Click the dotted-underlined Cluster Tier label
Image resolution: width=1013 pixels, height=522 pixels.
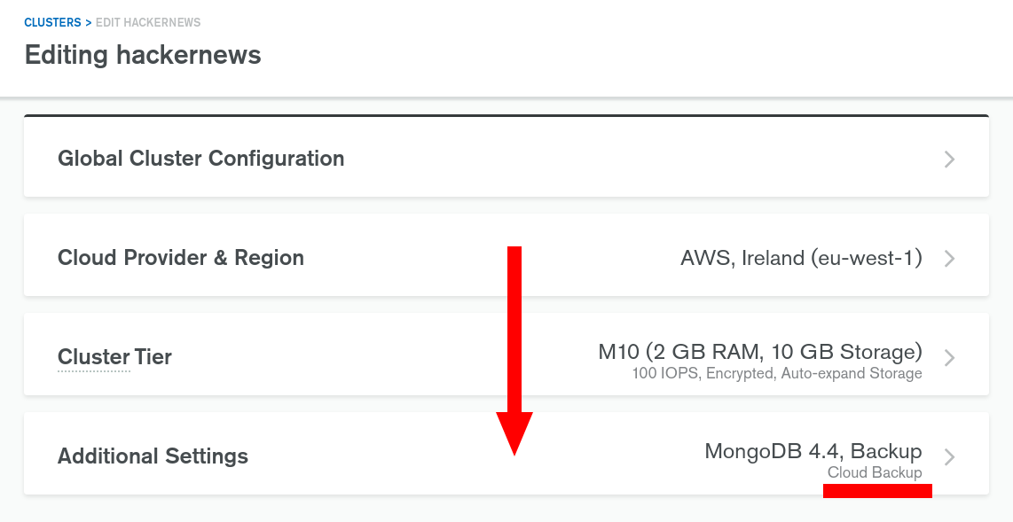114,357
